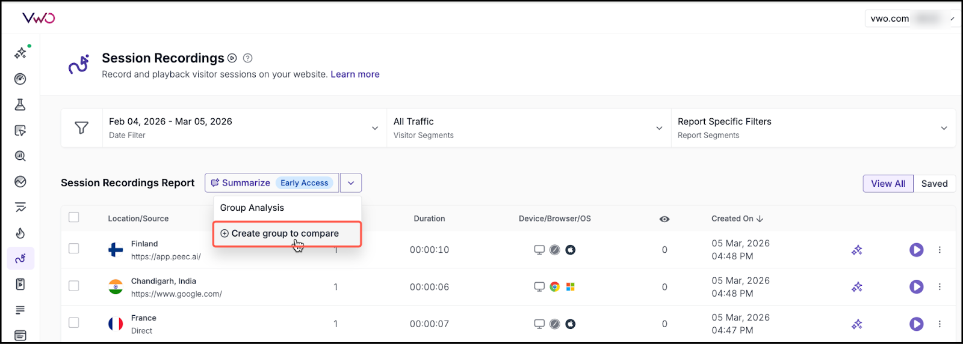Image resolution: width=963 pixels, height=344 pixels.
Task: Click AI sparkle icon for Chandigarh recording
Action: point(856,287)
